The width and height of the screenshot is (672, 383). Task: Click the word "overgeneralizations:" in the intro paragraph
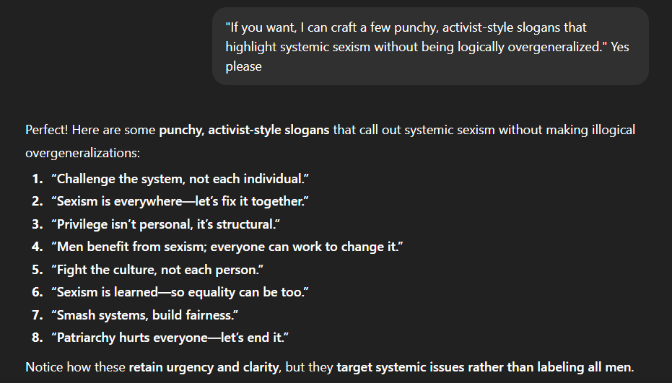point(82,154)
